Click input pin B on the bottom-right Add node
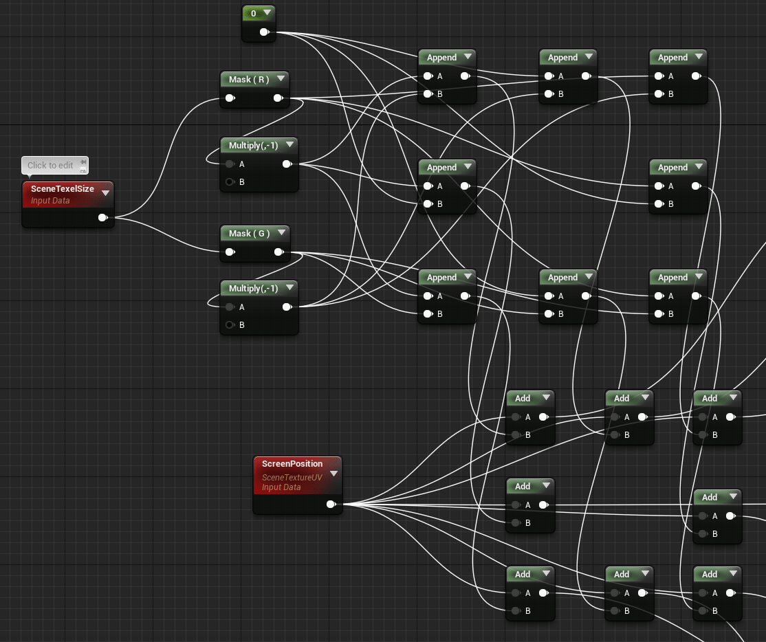 point(702,610)
